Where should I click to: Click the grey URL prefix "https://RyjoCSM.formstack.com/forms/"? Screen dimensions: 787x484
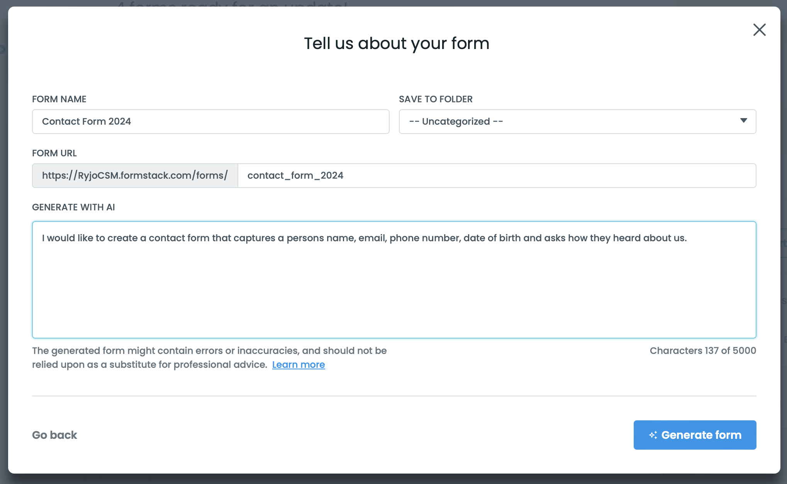[135, 176]
